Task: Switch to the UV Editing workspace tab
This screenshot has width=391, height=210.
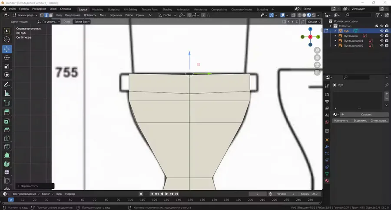Action: pos(130,10)
